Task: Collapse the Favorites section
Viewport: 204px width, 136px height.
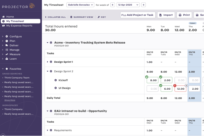Action: coord(3,69)
